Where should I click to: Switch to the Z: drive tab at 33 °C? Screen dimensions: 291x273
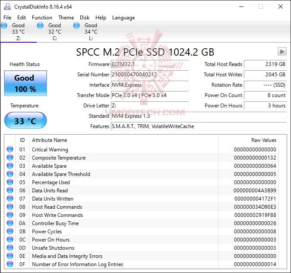pos(19,31)
